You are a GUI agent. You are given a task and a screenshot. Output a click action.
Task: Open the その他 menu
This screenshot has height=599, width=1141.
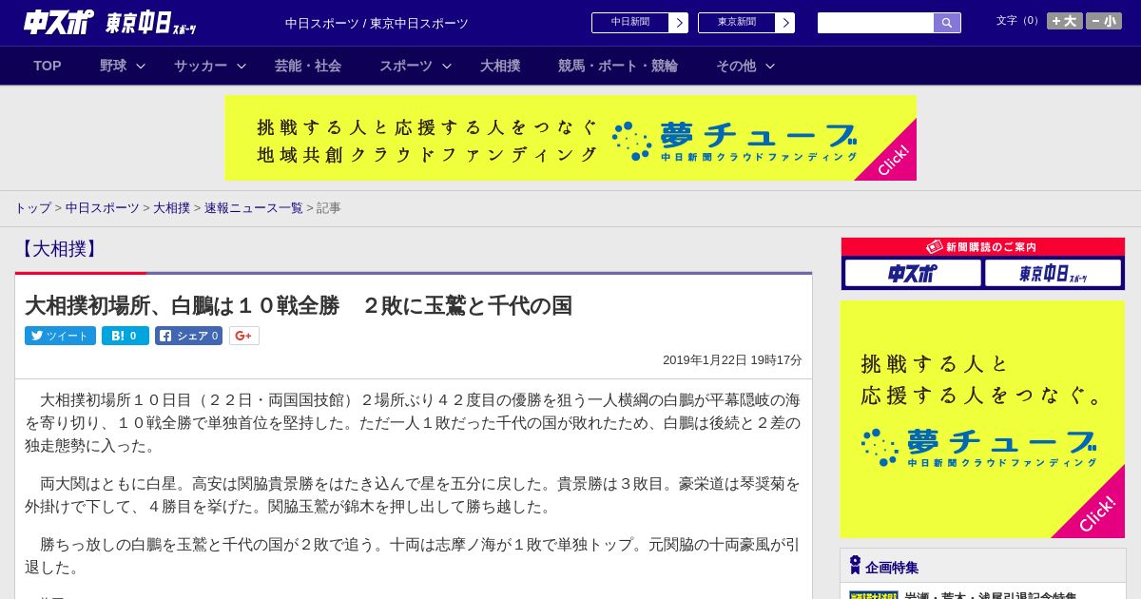coord(736,66)
